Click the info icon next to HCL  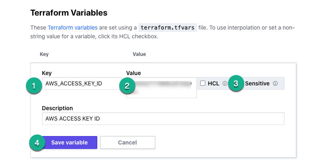click(225, 83)
